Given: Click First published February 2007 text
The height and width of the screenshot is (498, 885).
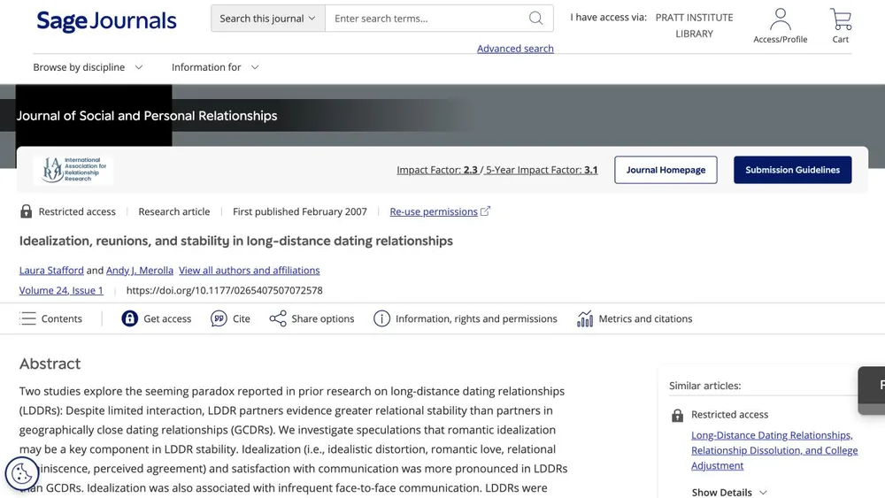Looking at the screenshot, I should point(300,211).
